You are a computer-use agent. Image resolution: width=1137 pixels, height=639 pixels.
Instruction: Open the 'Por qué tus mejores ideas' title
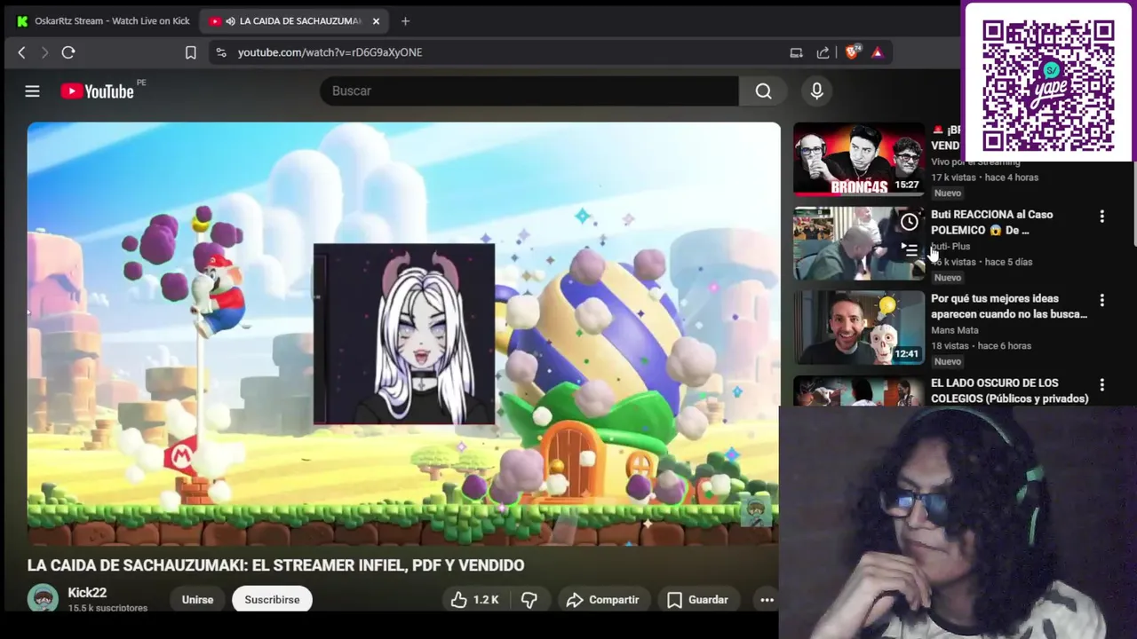[1009, 306]
